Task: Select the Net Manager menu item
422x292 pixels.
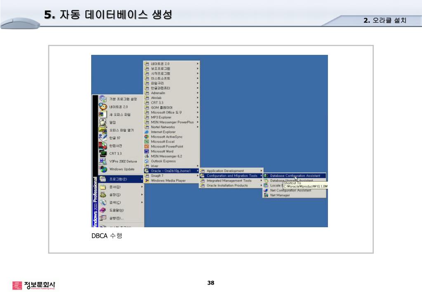Action: click(295, 195)
